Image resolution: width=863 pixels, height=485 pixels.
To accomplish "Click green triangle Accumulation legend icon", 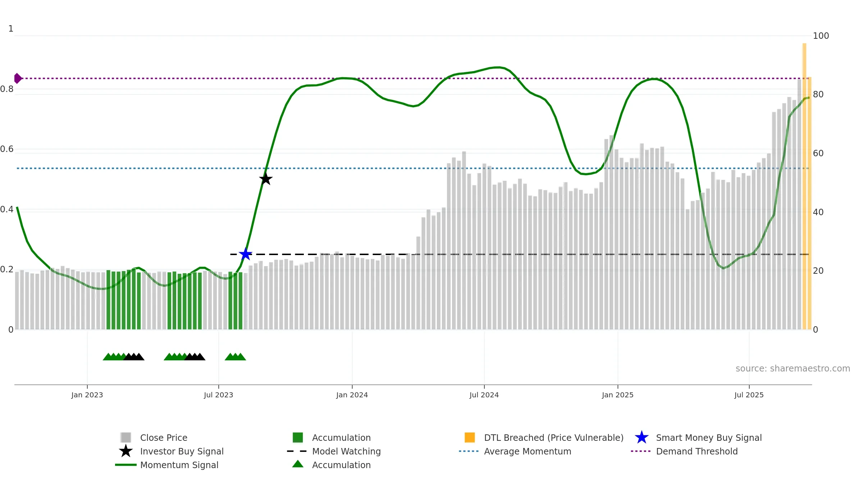I will (298, 464).
